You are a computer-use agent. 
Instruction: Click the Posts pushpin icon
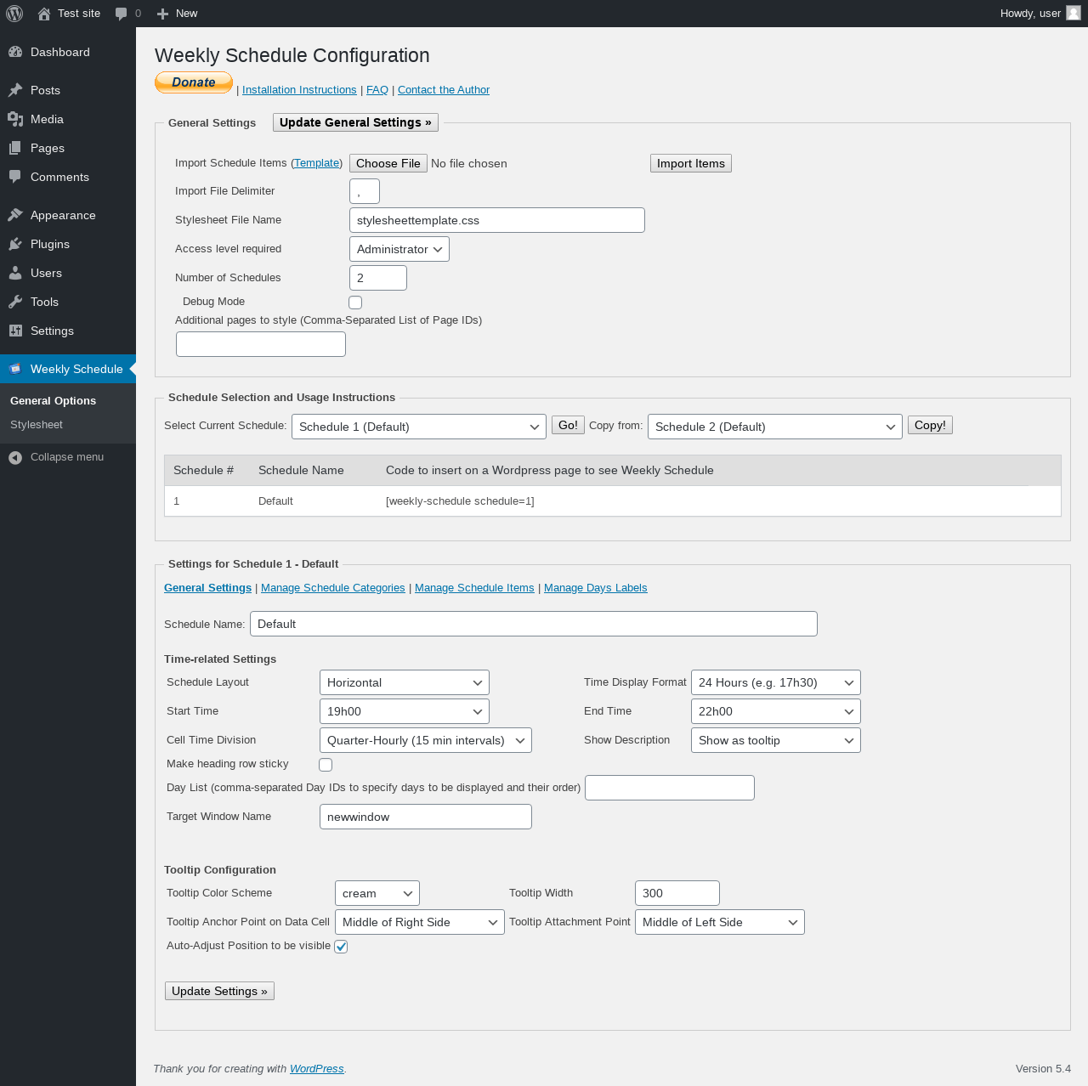[x=15, y=90]
